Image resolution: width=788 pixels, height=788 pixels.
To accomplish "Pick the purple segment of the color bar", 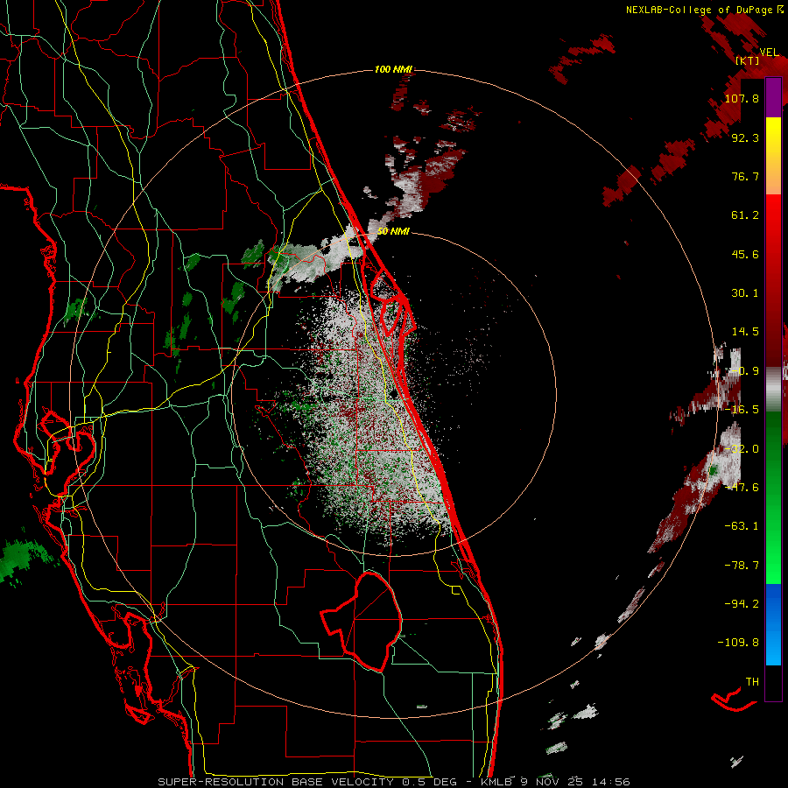I will click(773, 98).
